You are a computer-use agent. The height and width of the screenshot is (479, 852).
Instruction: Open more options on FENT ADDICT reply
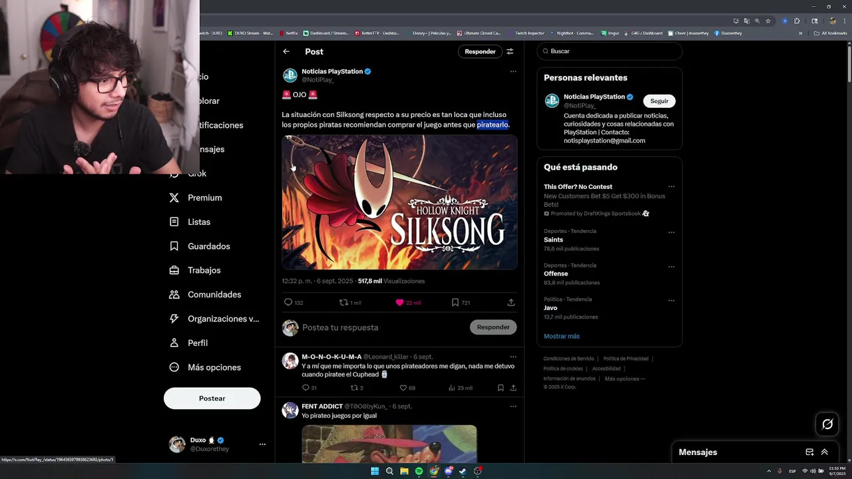click(x=513, y=406)
